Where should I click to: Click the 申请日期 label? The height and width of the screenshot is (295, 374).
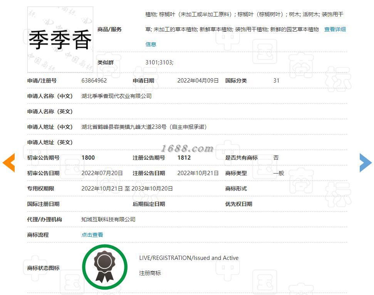(143, 81)
